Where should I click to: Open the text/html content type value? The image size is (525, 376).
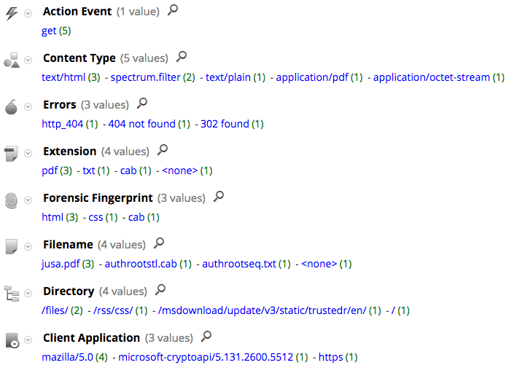point(64,77)
